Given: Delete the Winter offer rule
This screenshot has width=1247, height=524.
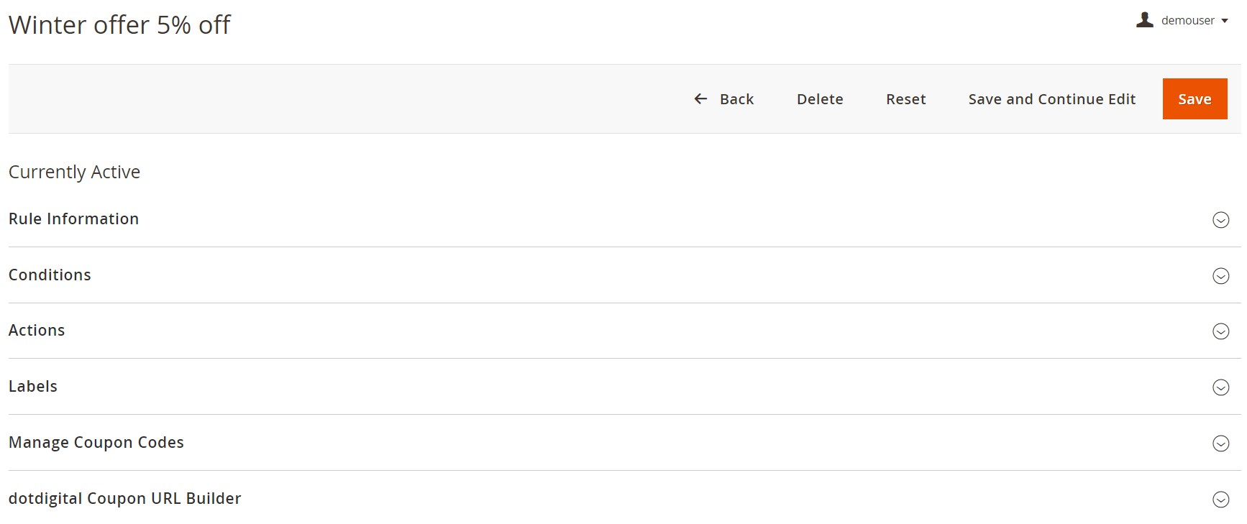Looking at the screenshot, I should coord(820,99).
